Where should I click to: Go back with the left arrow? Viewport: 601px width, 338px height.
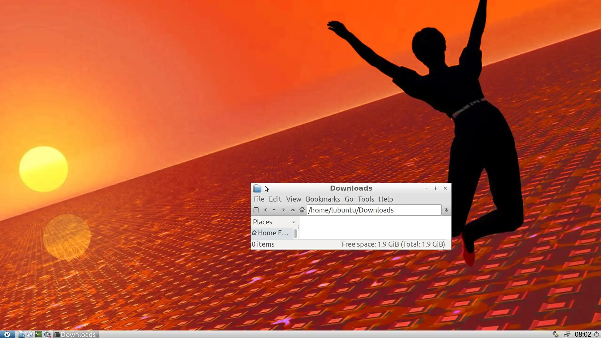coord(265,210)
